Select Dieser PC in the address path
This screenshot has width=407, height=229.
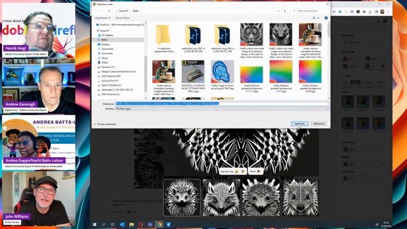click(x=123, y=11)
